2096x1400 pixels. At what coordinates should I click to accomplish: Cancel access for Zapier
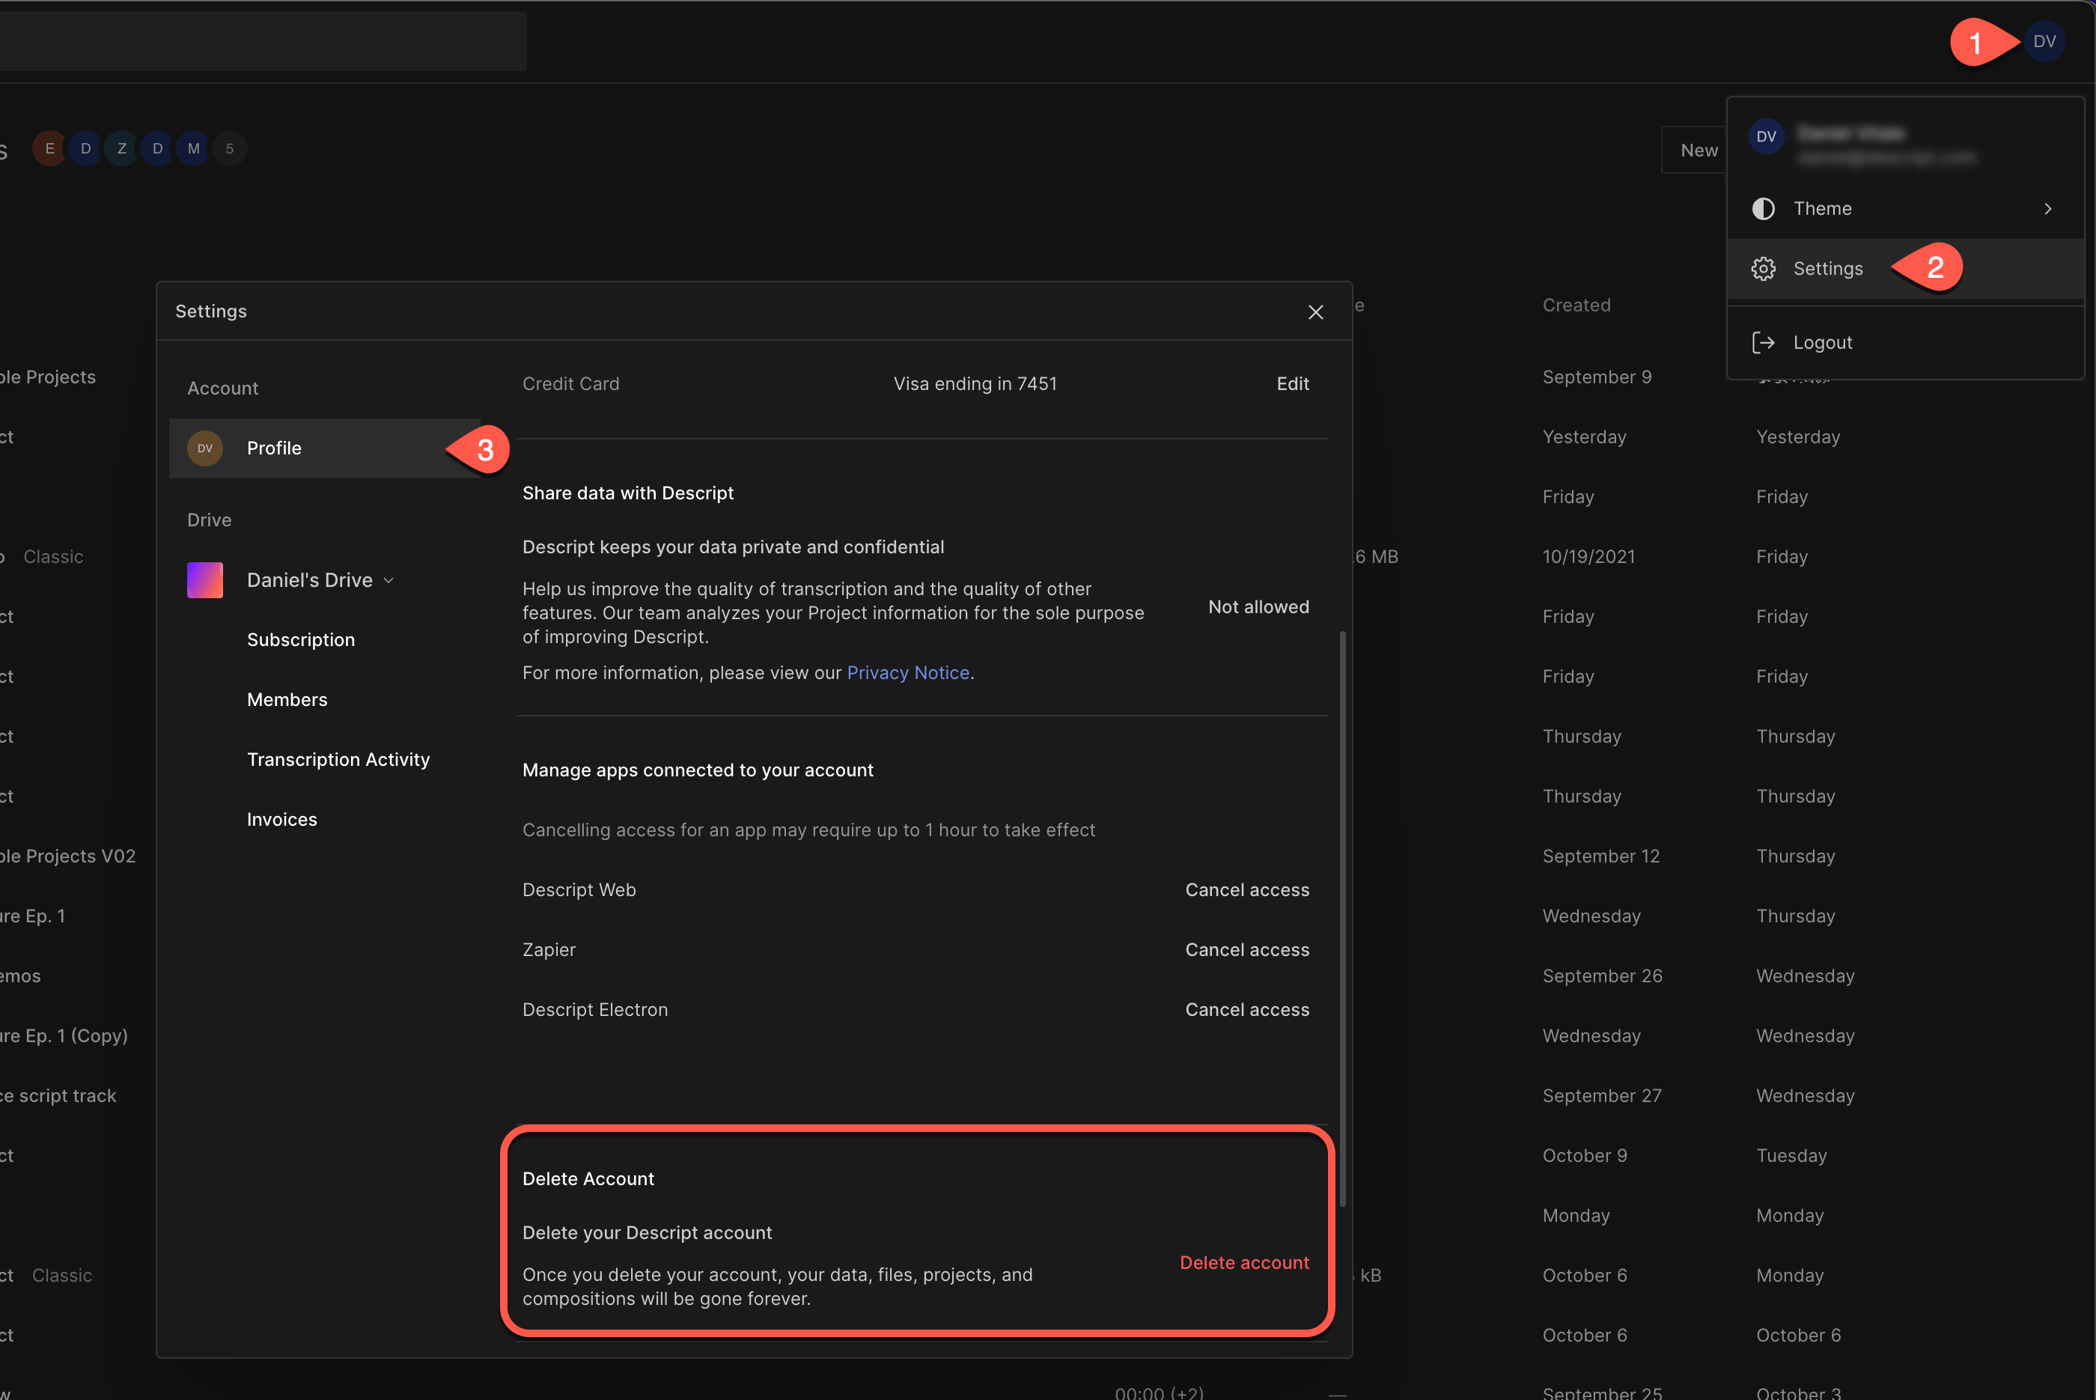tap(1248, 949)
